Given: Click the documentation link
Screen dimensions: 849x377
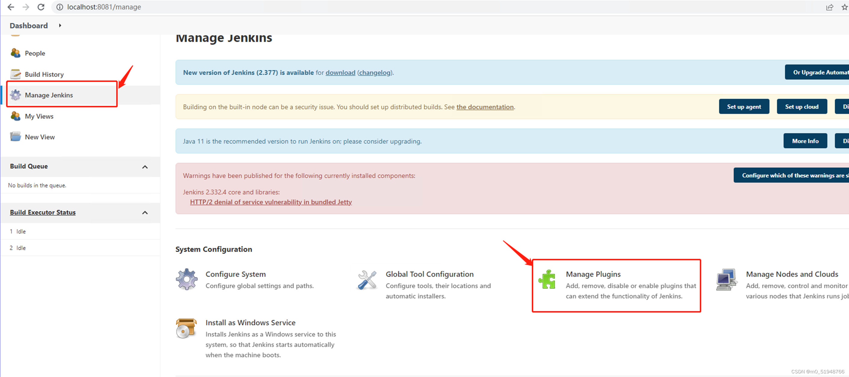Looking at the screenshot, I should click(x=485, y=107).
